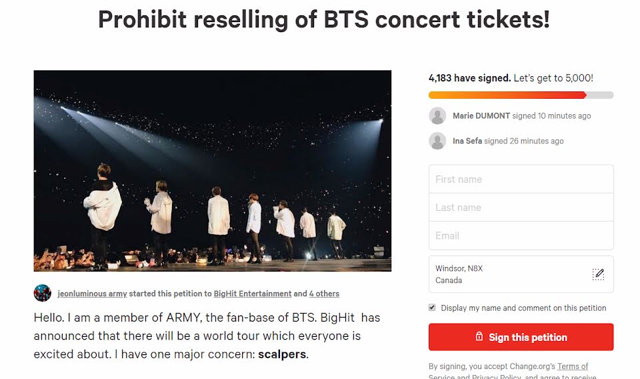Screen dimensions: 640x379
Task: Click the signature progress bar
Action: click(521, 95)
